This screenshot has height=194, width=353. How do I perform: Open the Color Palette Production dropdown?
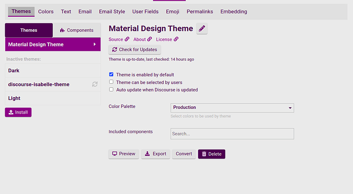coord(232,108)
